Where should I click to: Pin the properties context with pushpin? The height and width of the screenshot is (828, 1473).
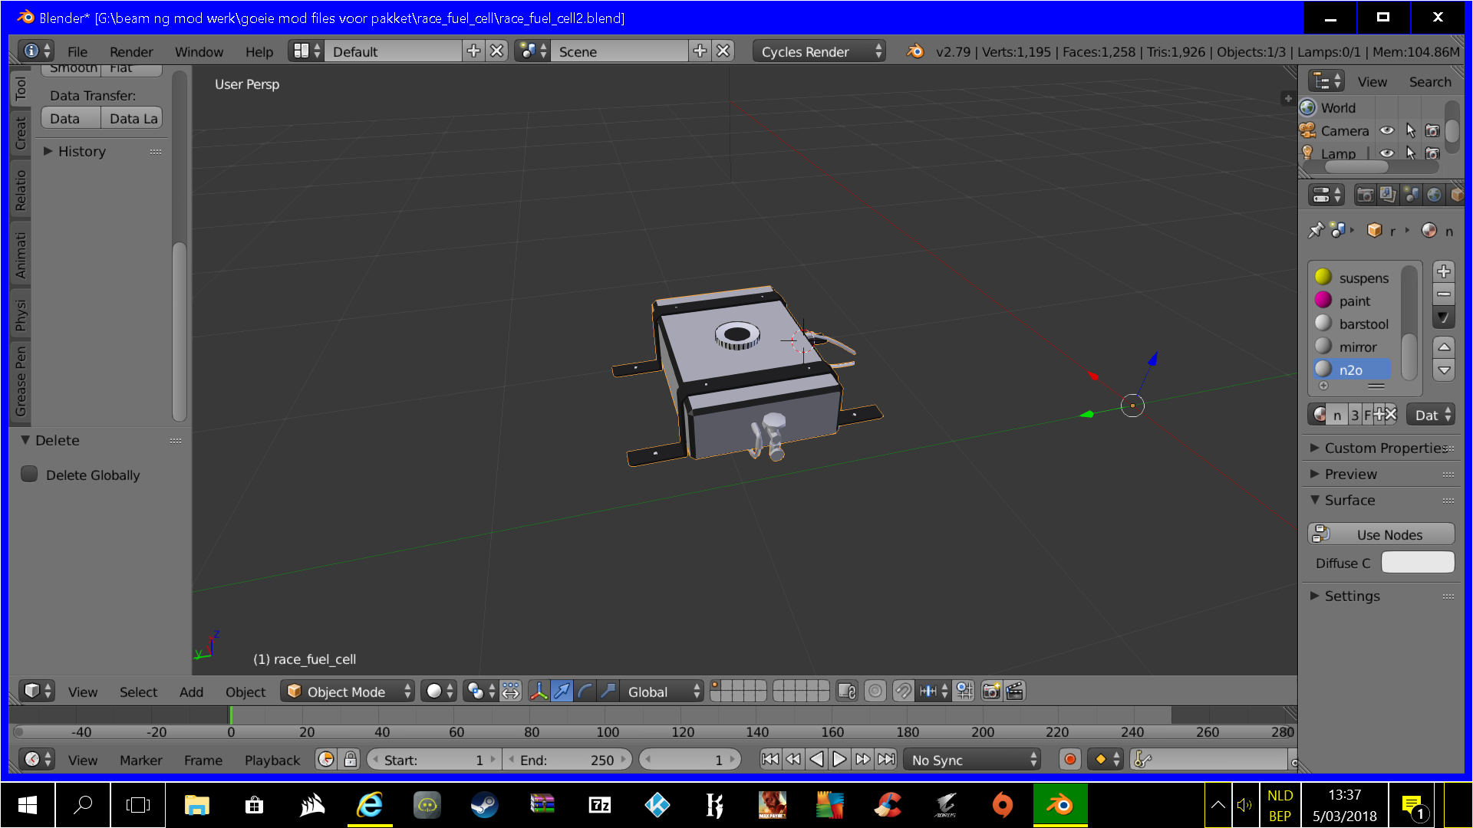coord(1316,231)
